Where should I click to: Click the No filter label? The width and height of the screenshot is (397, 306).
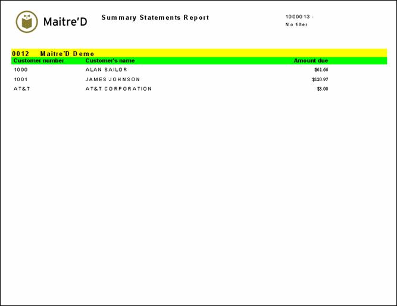[x=296, y=24]
